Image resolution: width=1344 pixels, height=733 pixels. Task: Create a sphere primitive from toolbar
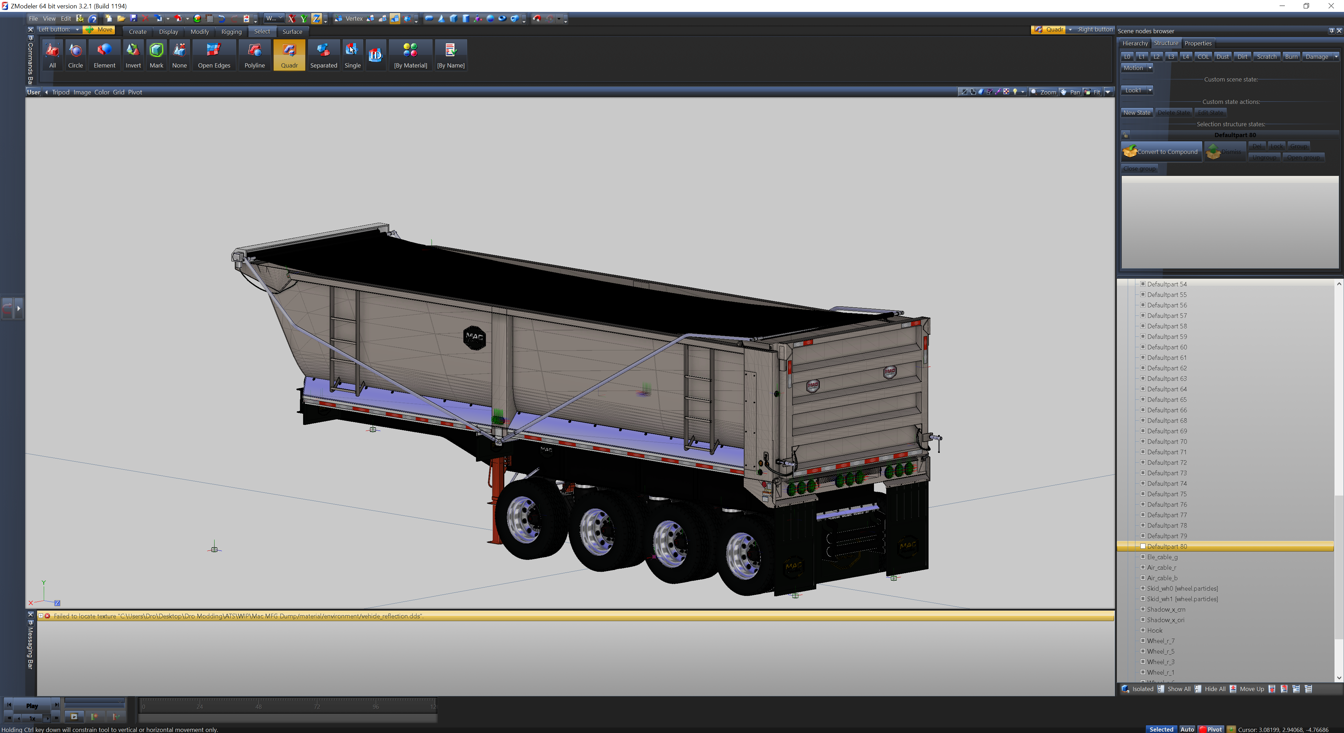pyautogui.click(x=490, y=18)
